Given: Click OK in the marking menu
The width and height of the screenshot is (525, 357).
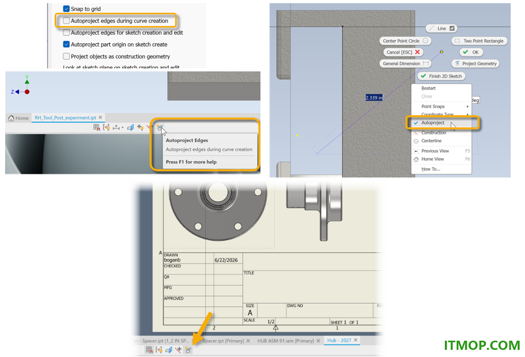Looking at the screenshot, I should pos(471,52).
